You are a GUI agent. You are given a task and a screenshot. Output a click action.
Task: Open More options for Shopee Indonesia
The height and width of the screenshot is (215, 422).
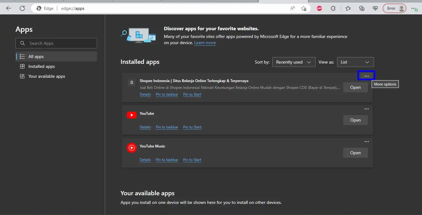(366, 76)
